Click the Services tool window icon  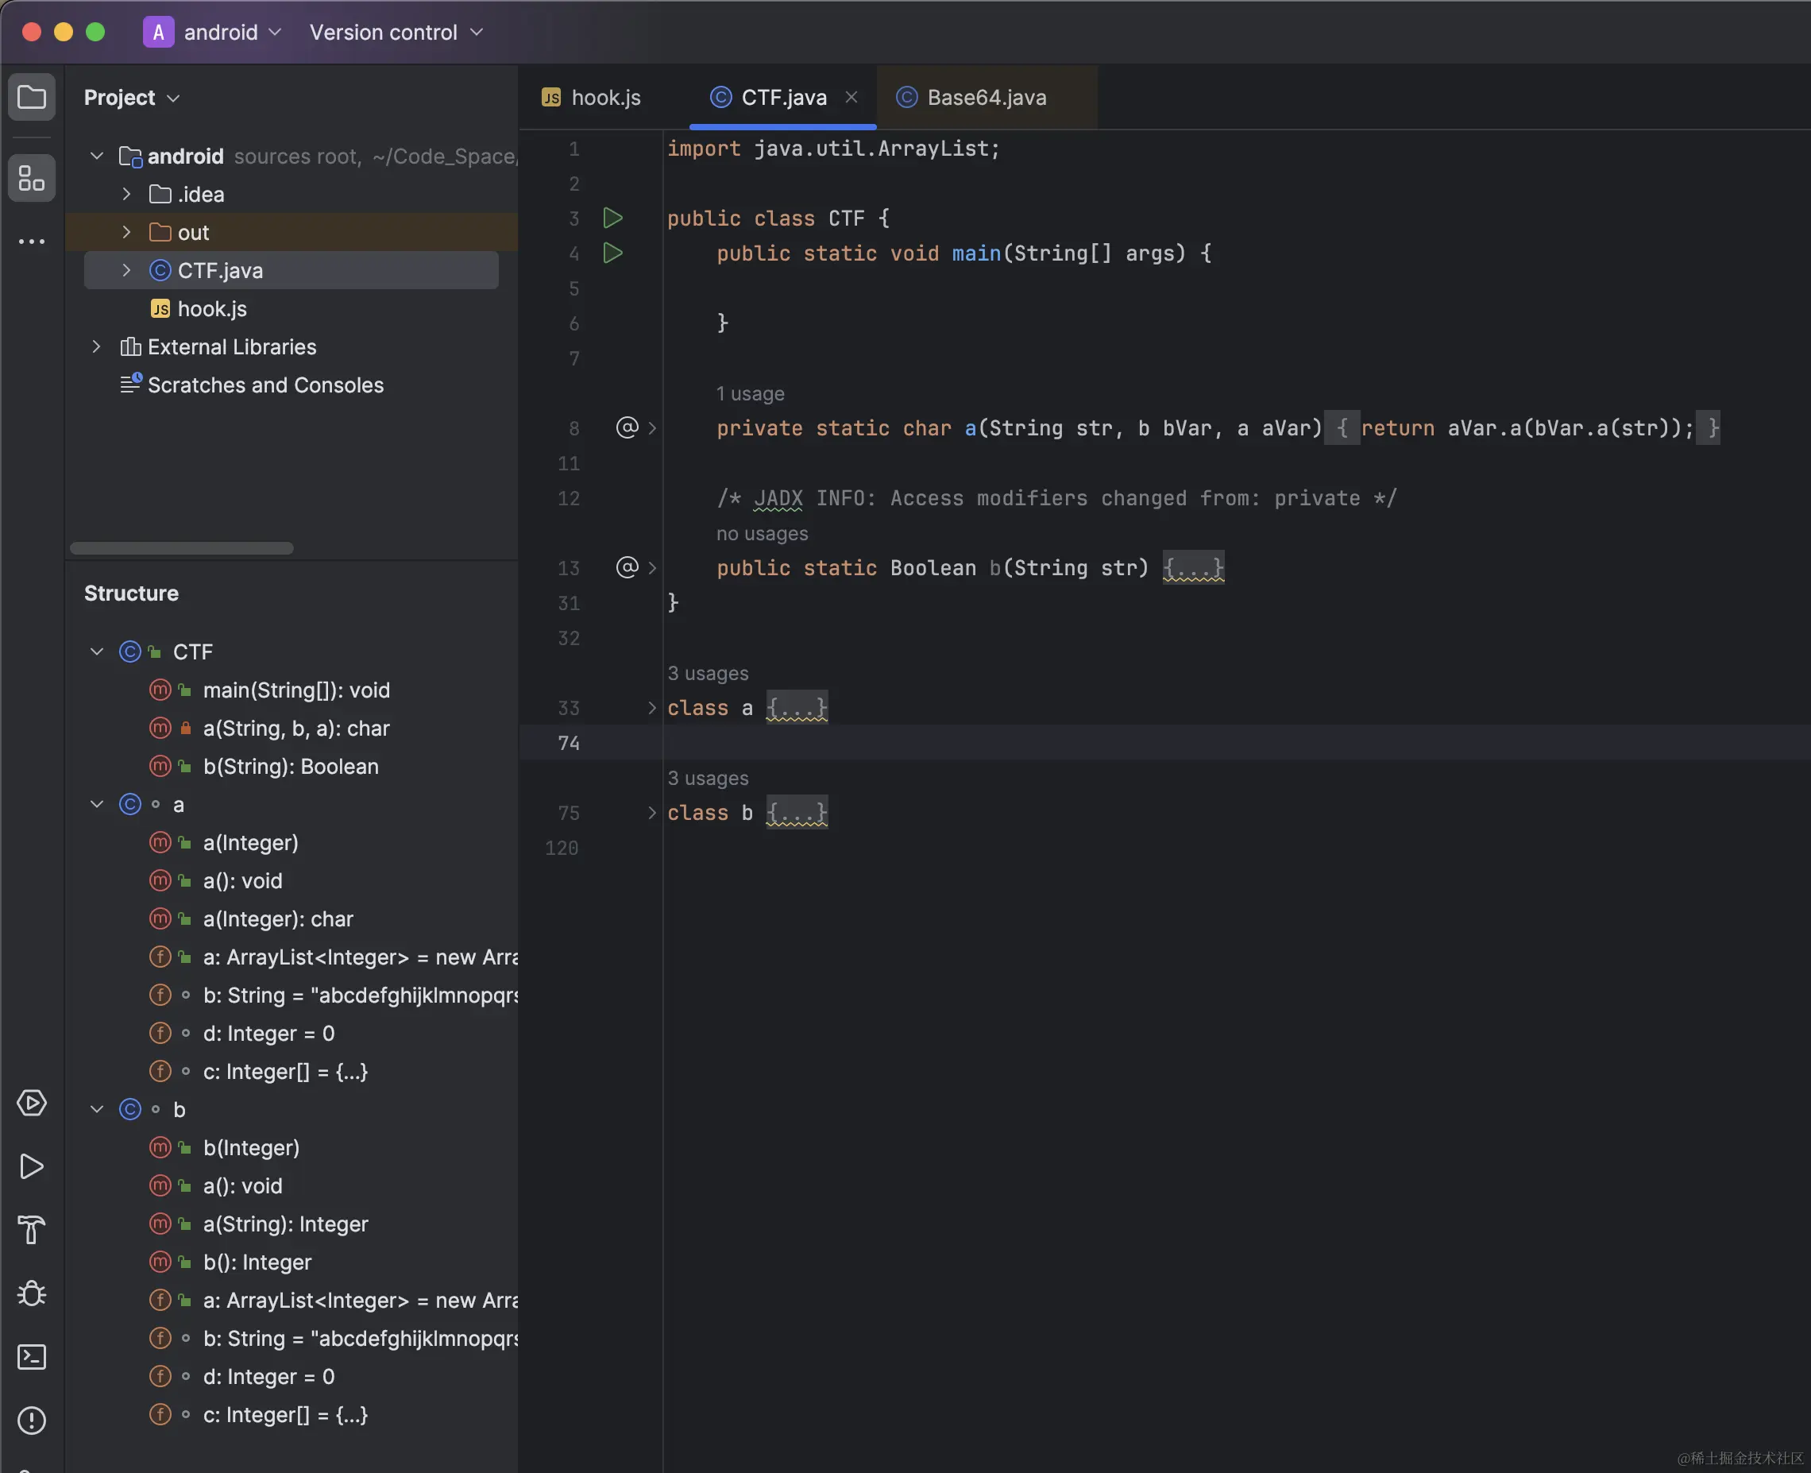click(32, 1103)
